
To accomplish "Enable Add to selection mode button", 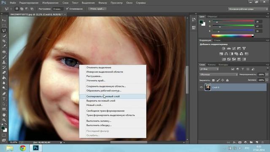I will coord(22,8).
